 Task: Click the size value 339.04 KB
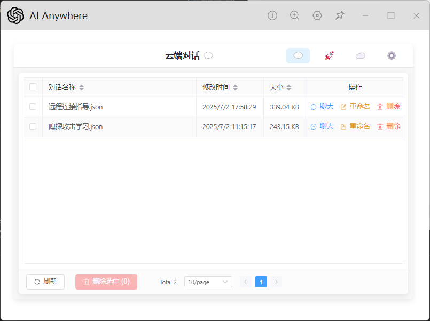[x=284, y=107]
